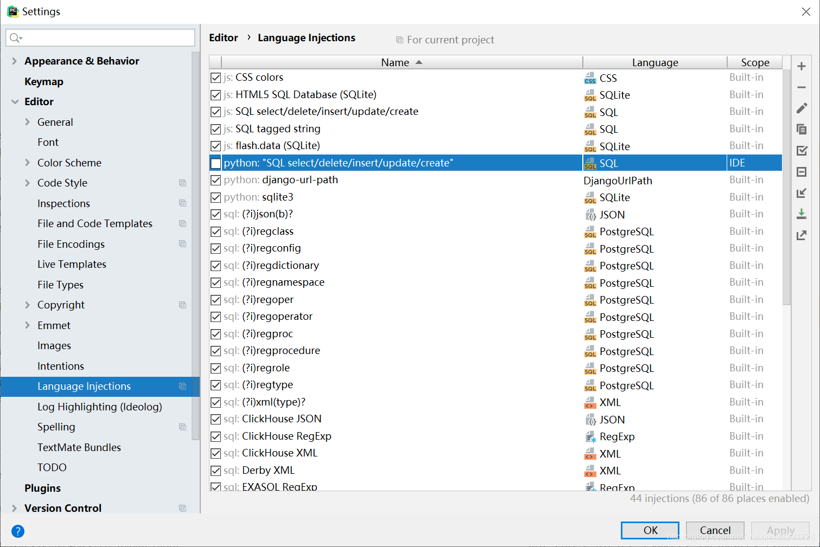Expand Version Control section

(x=14, y=508)
